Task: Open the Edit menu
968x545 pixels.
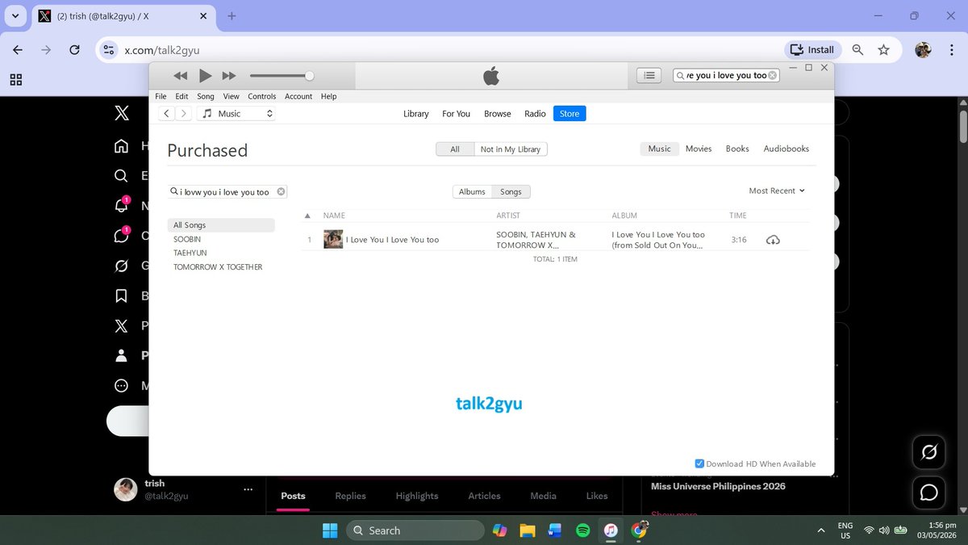Action: (x=181, y=96)
